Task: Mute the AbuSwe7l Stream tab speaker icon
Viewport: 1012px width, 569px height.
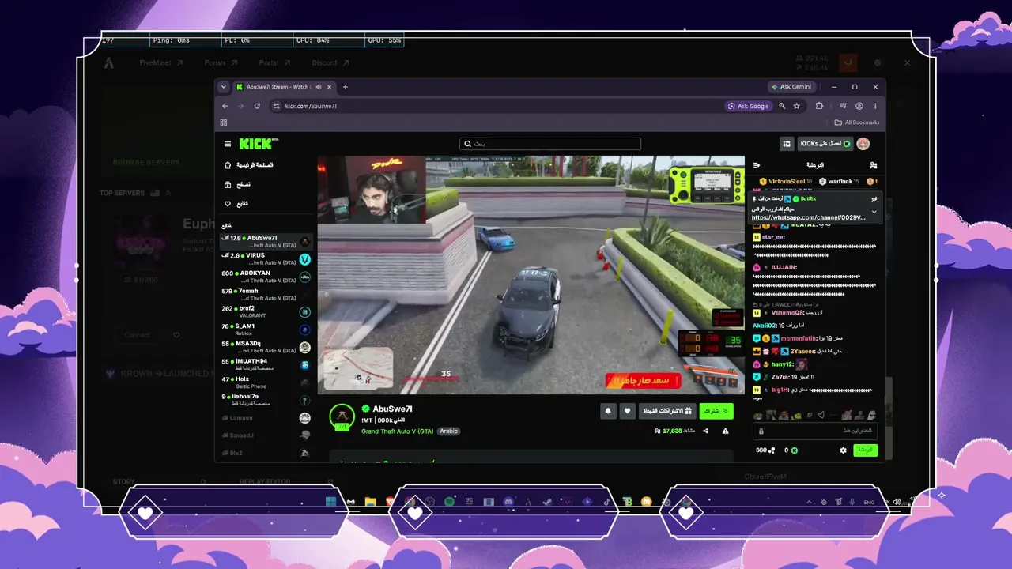Action: [x=319, y=87]
